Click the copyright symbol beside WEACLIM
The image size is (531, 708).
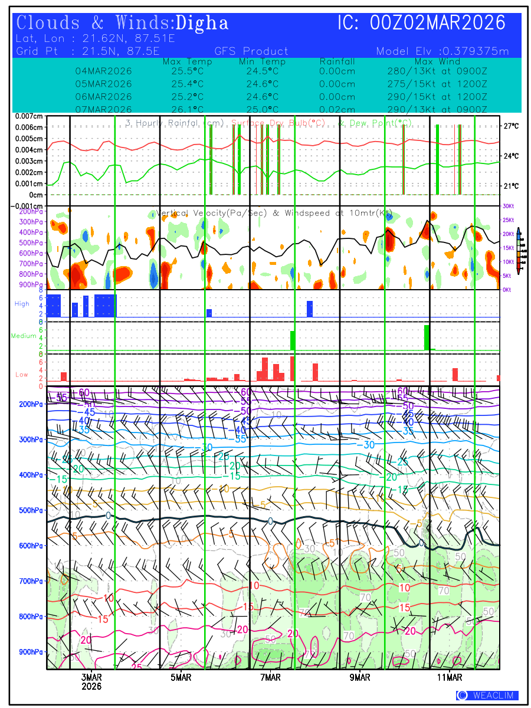(463, 696)
